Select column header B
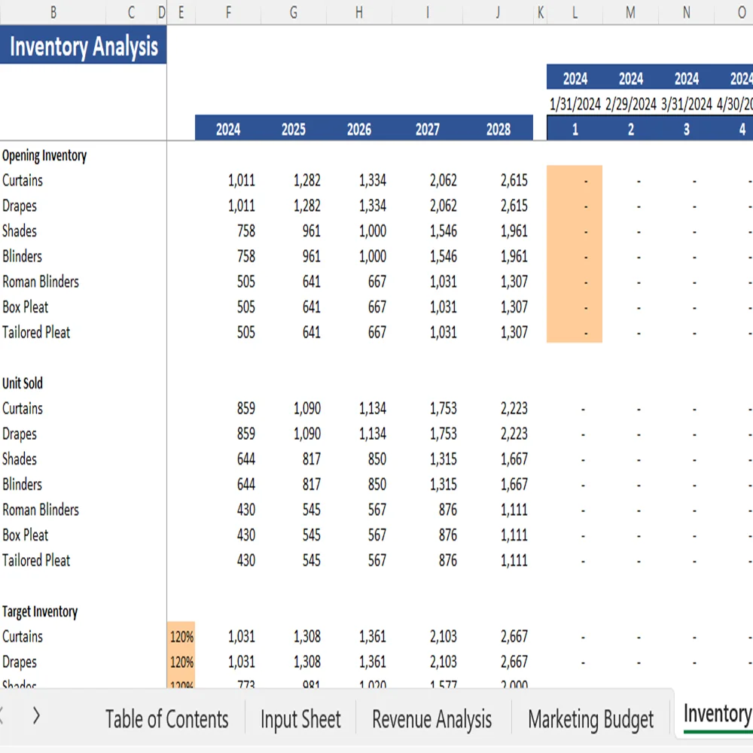The width and height of the screenshot is (753, 753). 53,12
